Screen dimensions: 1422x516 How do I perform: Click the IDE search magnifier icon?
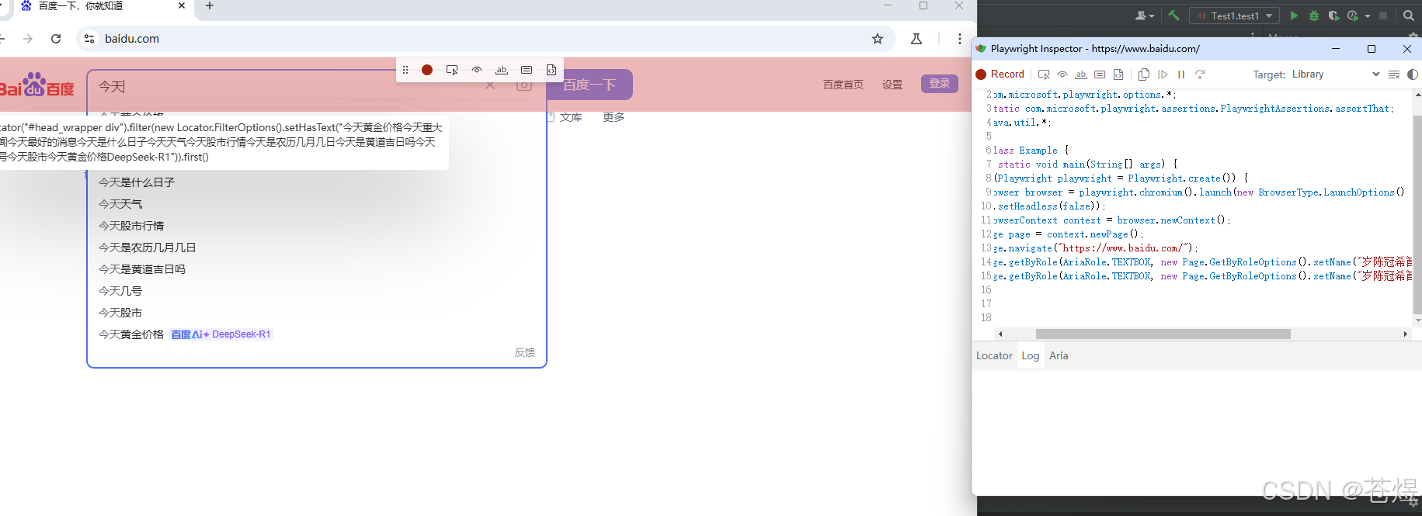tap(1409, 16)
